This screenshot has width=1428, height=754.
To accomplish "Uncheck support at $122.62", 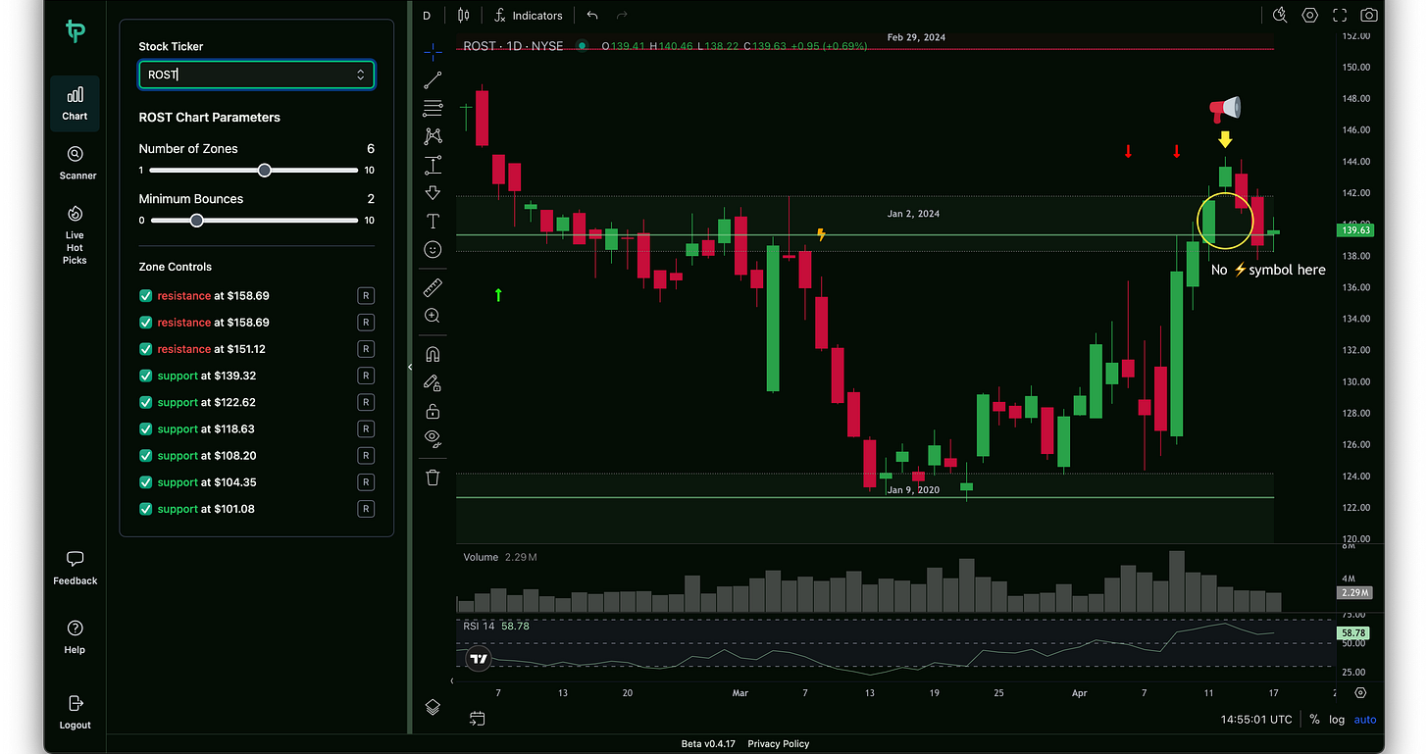I will (145, 402).
